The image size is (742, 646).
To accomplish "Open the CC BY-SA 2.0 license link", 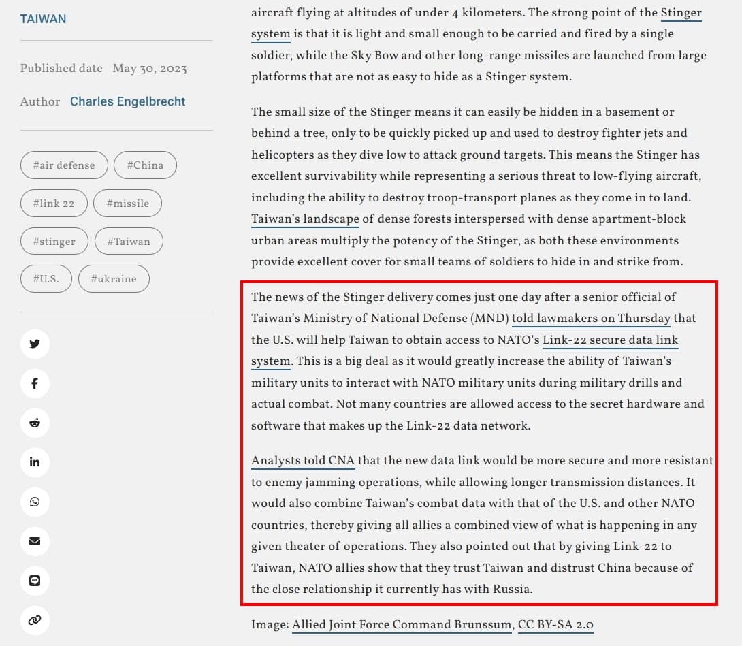I will (555, 625).
